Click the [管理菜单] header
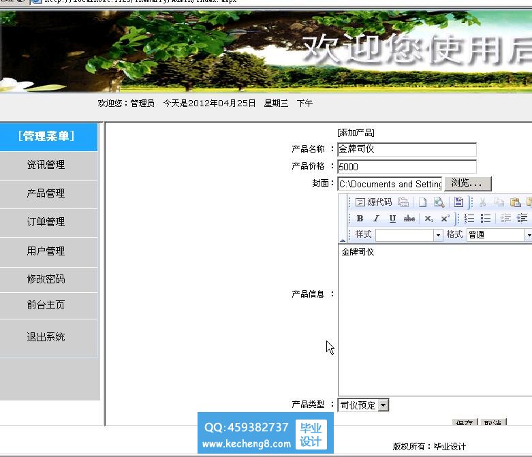Viewport: 532px width, 457px height. coord(46,136)
